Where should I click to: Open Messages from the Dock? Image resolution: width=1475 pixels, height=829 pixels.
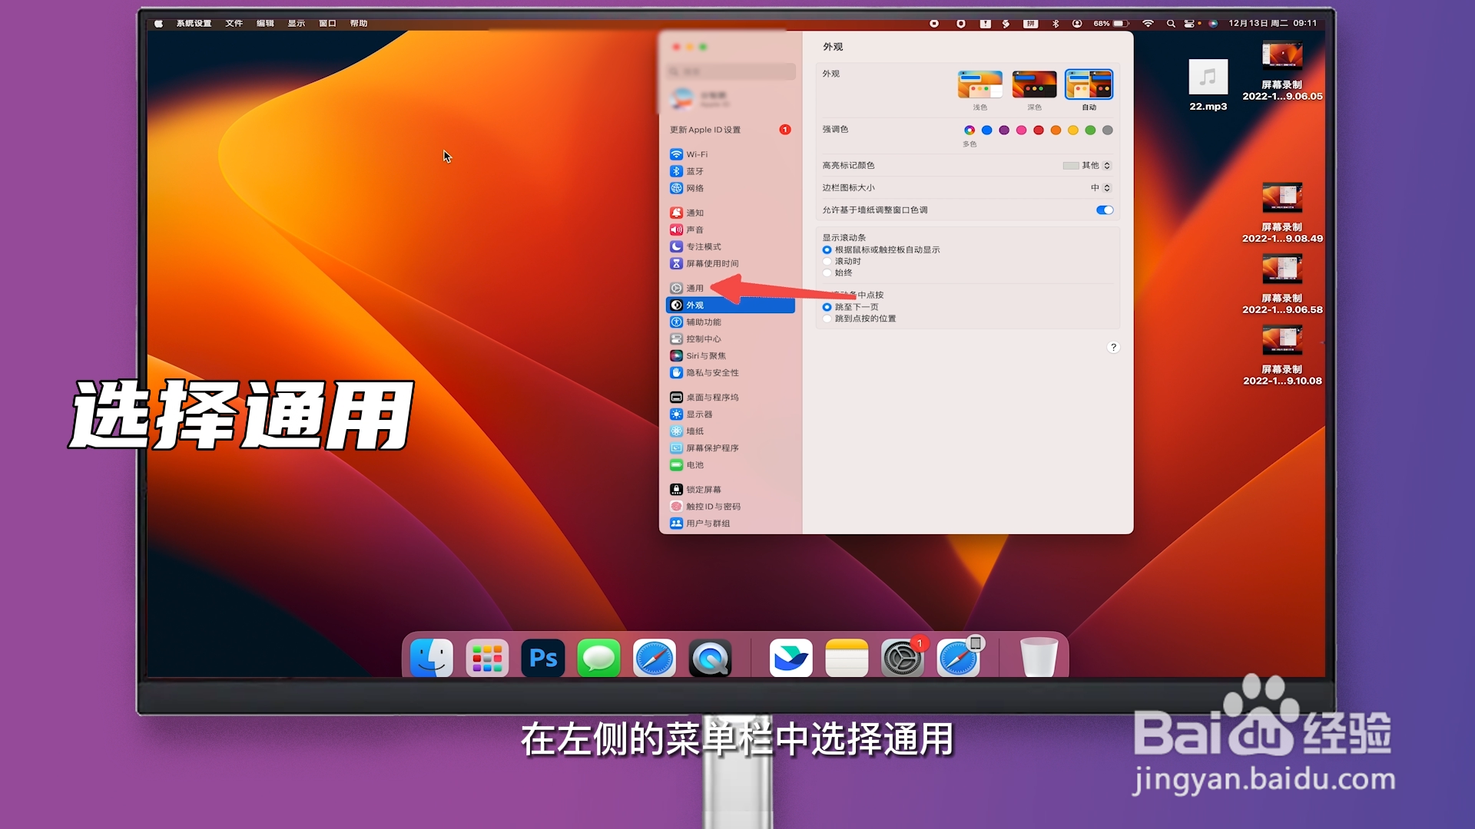(x=598, y=658)
